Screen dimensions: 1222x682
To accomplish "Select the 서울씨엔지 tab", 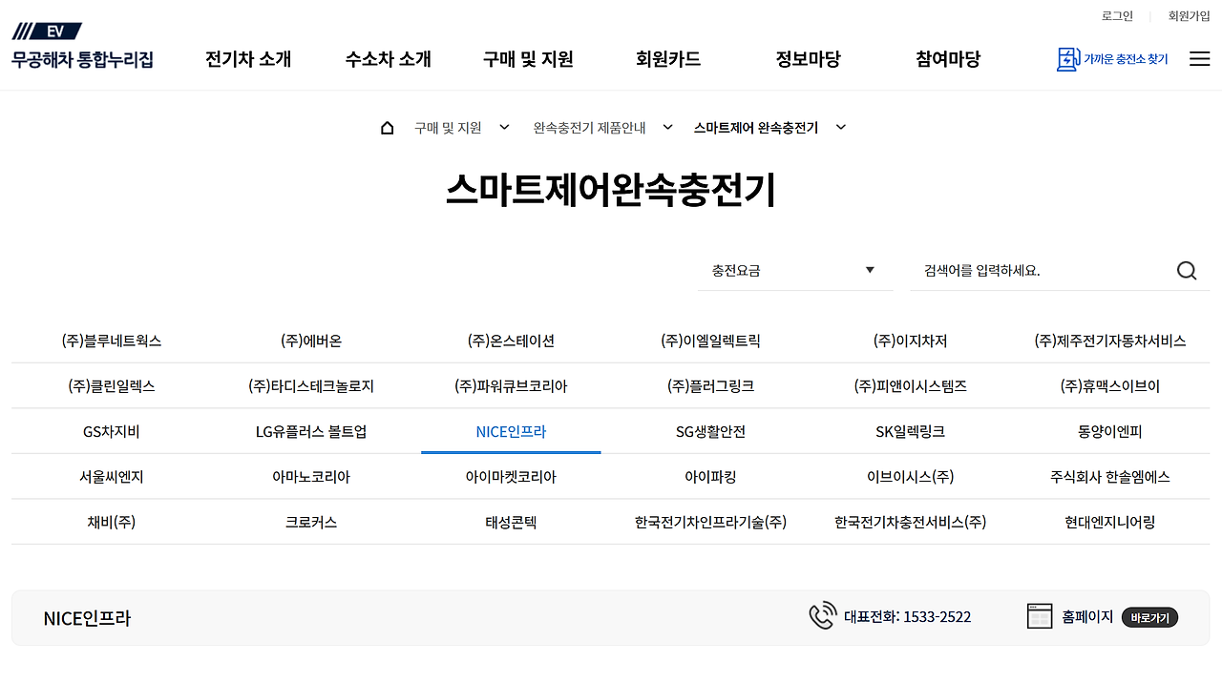I will click(x=111, y=476).
